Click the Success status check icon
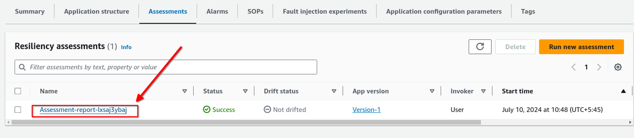The image size is (634, 138). coord(207,109)
